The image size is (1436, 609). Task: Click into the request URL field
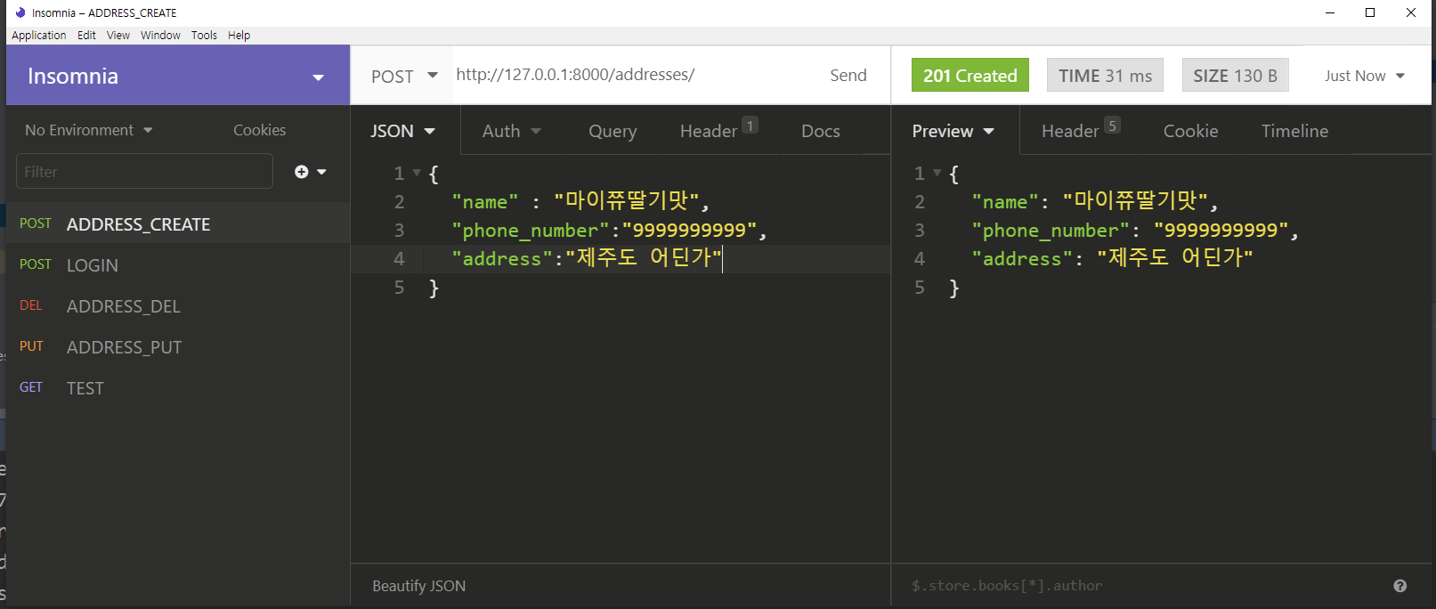tap(632, 75)
